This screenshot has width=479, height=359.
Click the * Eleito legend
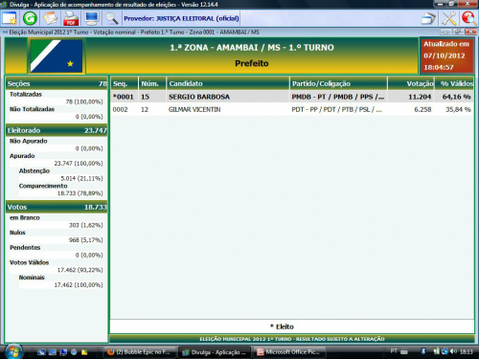point(282,326)
